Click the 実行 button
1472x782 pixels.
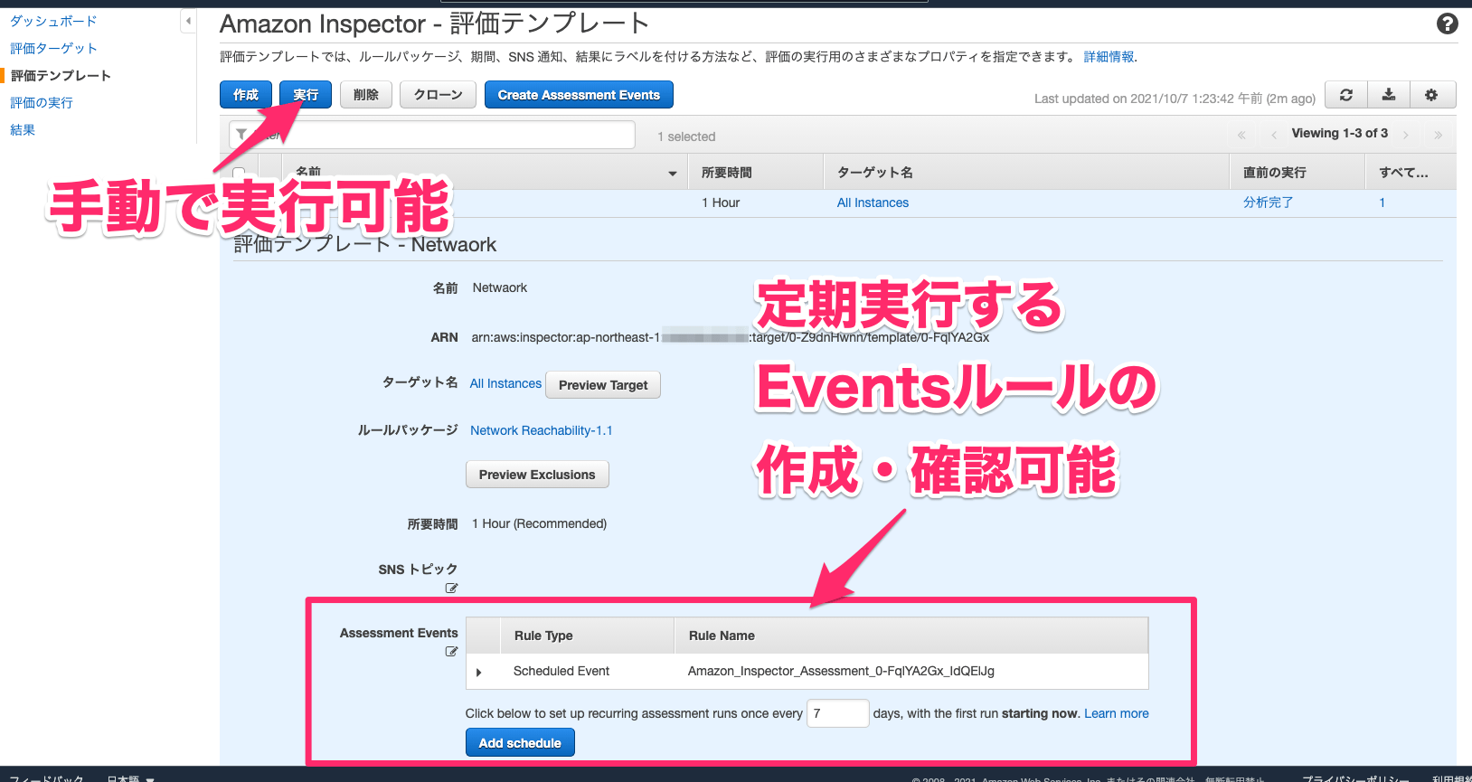pyautogui.click(x=306, y=95)
